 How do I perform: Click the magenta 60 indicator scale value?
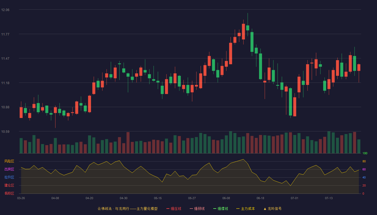click(x=364, y=169)
